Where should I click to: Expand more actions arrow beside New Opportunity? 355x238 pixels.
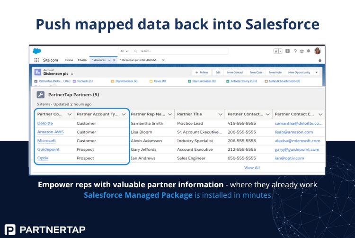pyautogui.click(x=317, y=73)
